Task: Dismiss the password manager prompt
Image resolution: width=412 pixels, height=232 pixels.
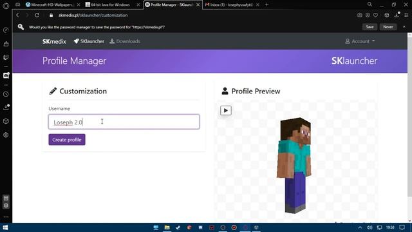Action: (x=404, y=27)
